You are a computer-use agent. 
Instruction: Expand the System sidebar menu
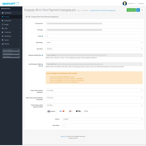point(11,40)
